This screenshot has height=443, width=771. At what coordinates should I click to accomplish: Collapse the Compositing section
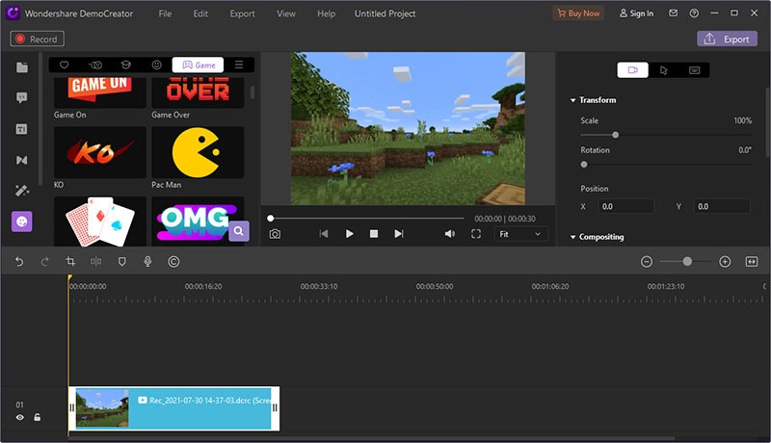point(572,237)
